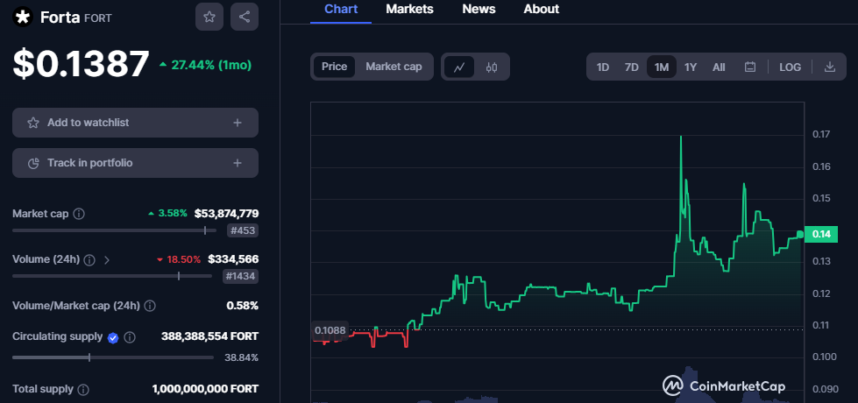
Task: Select All time range
Action: click(x=719, y=67)
